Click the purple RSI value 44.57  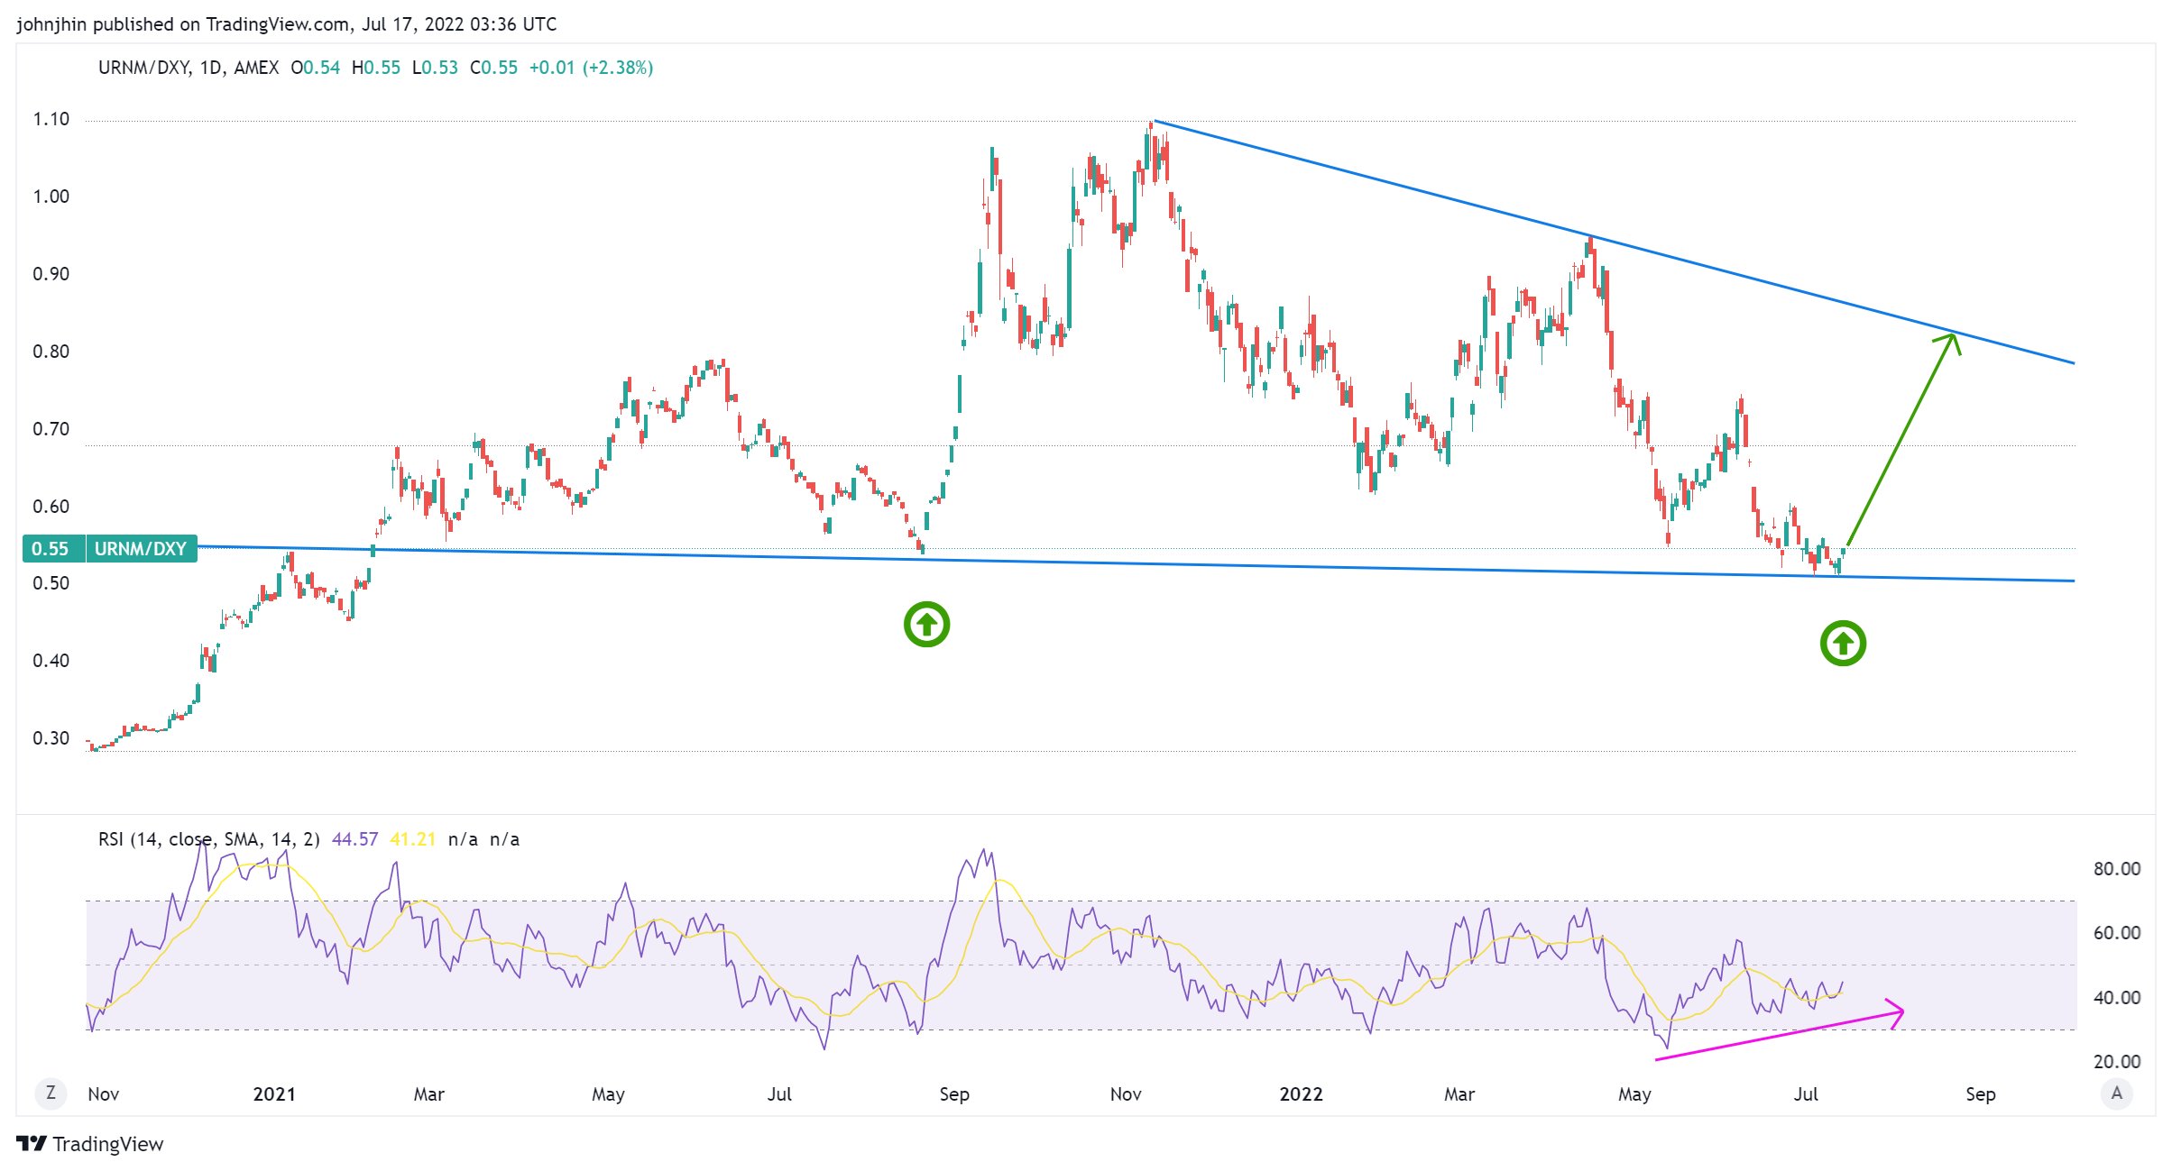pos(354,839)
